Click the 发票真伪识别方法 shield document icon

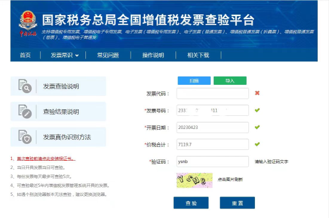(x=24, y=137)
